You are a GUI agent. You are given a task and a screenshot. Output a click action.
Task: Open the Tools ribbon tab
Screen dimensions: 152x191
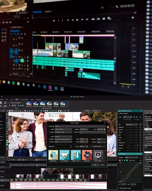32,99
